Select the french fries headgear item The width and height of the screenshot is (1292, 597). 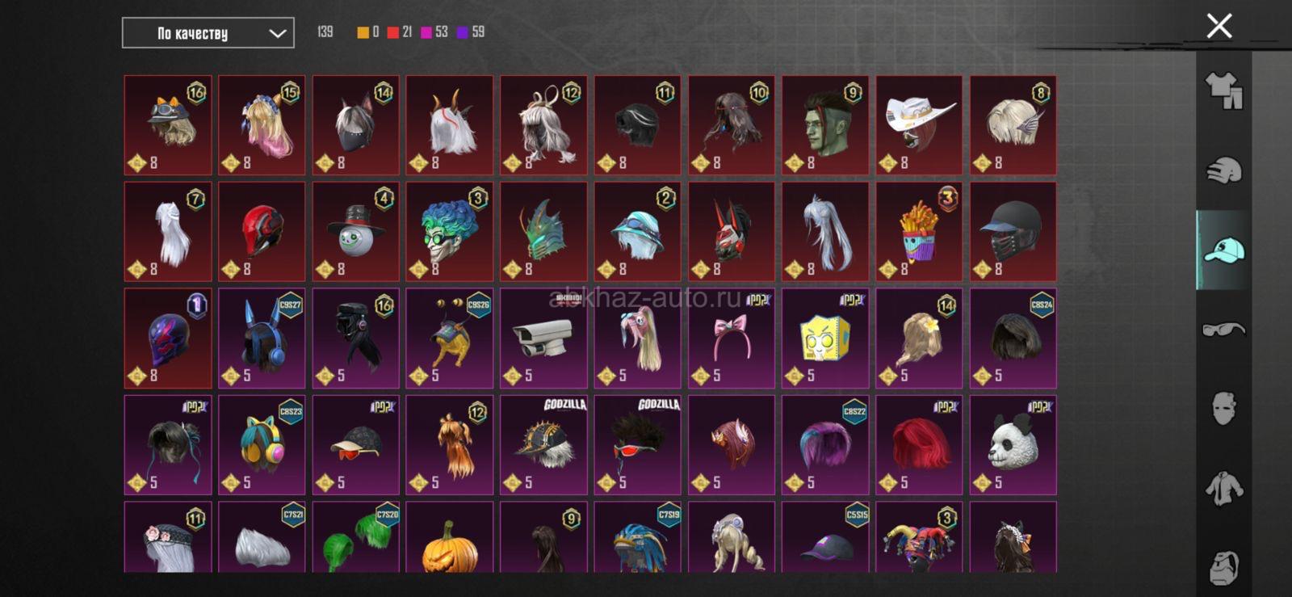919,232
